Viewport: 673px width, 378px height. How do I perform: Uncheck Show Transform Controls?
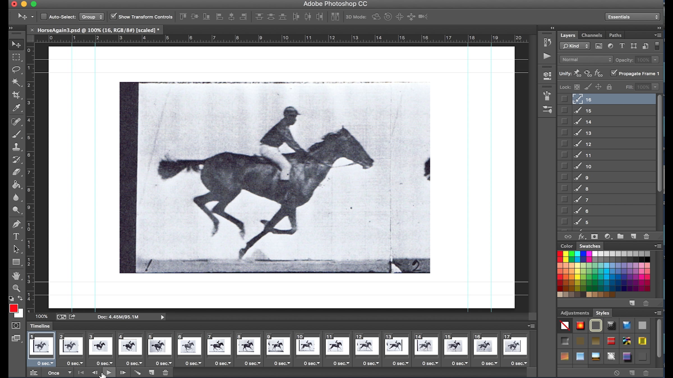(113, 17)
